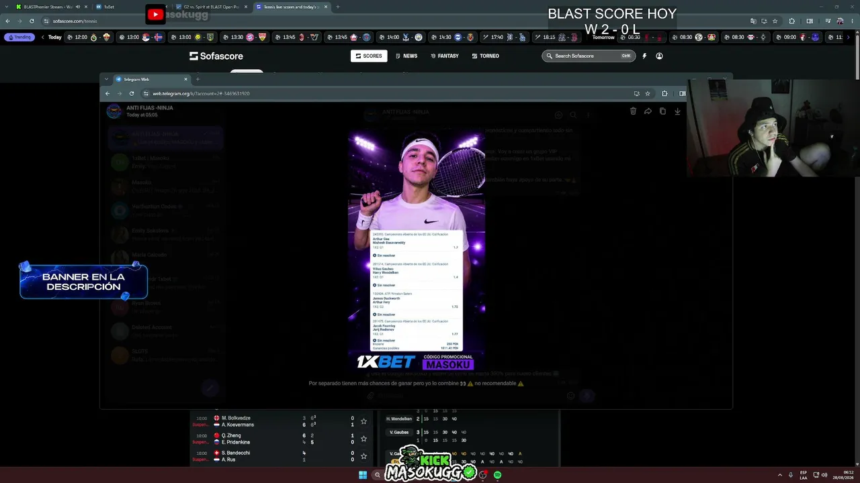Open the FANTASY section on Sofascore
The image size is (860, 483).
click(445, 56)
